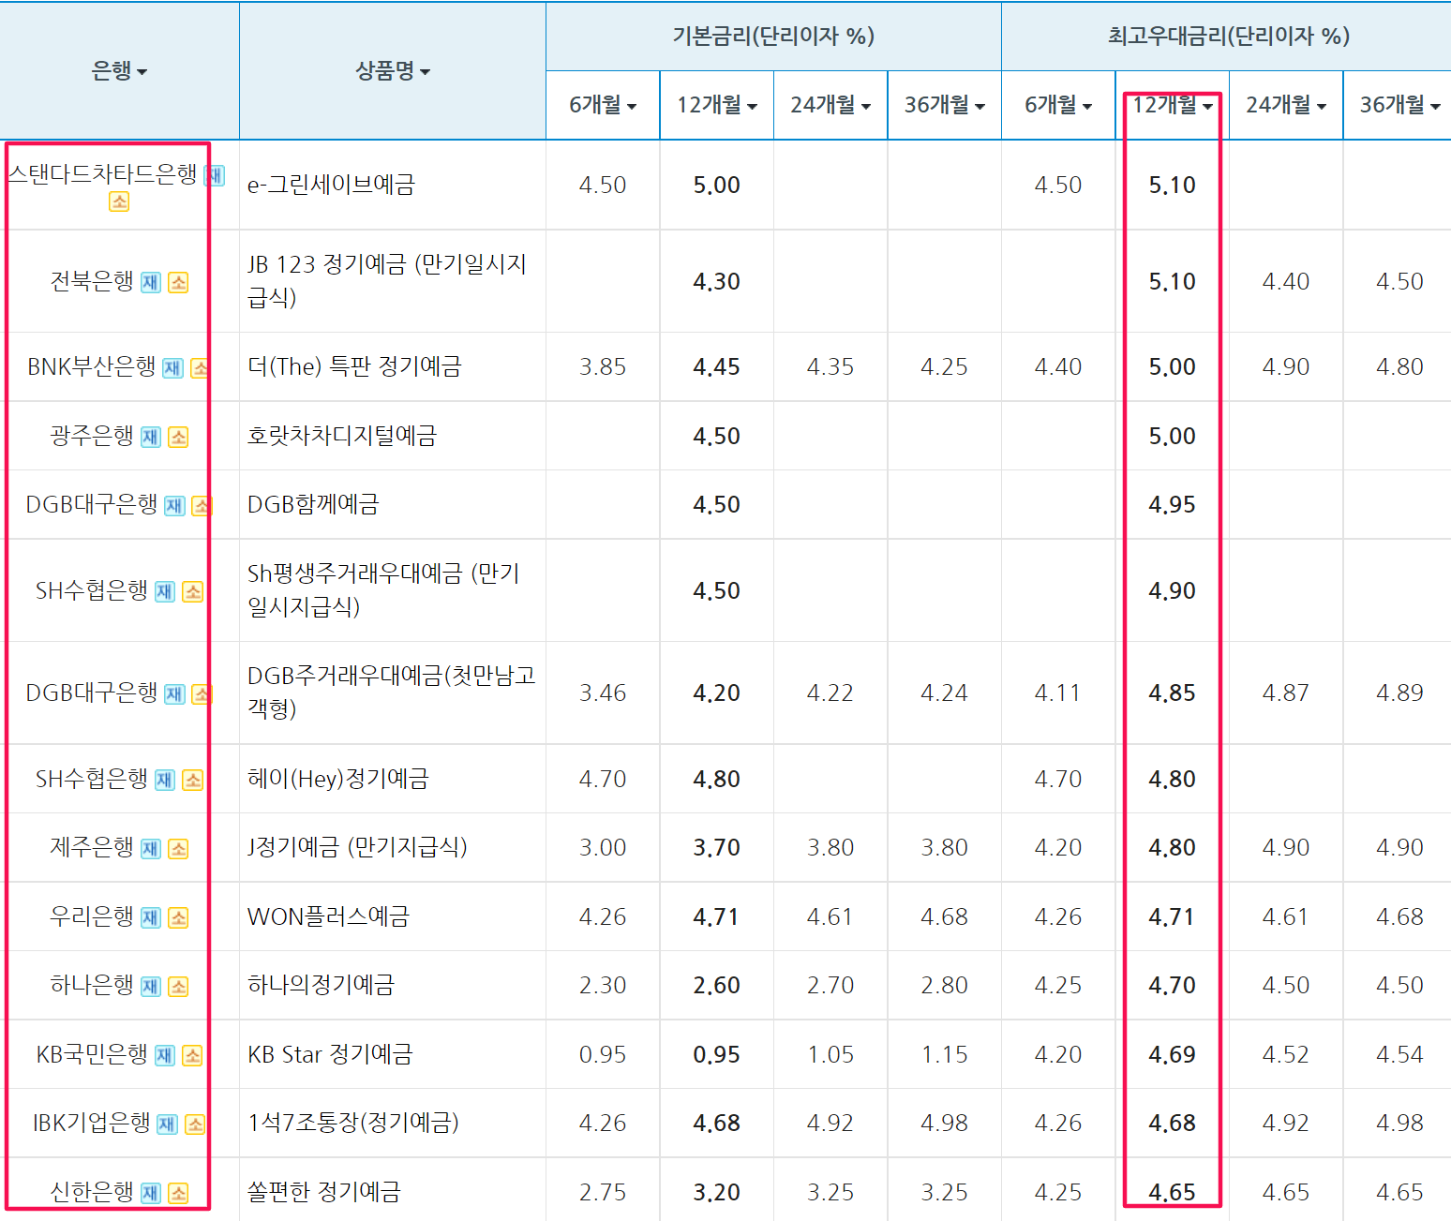Click 재 badge in 헤이(Hey)정기예금 row
This screenshot has height=1221, width=1451.
(x=165, y=780)
